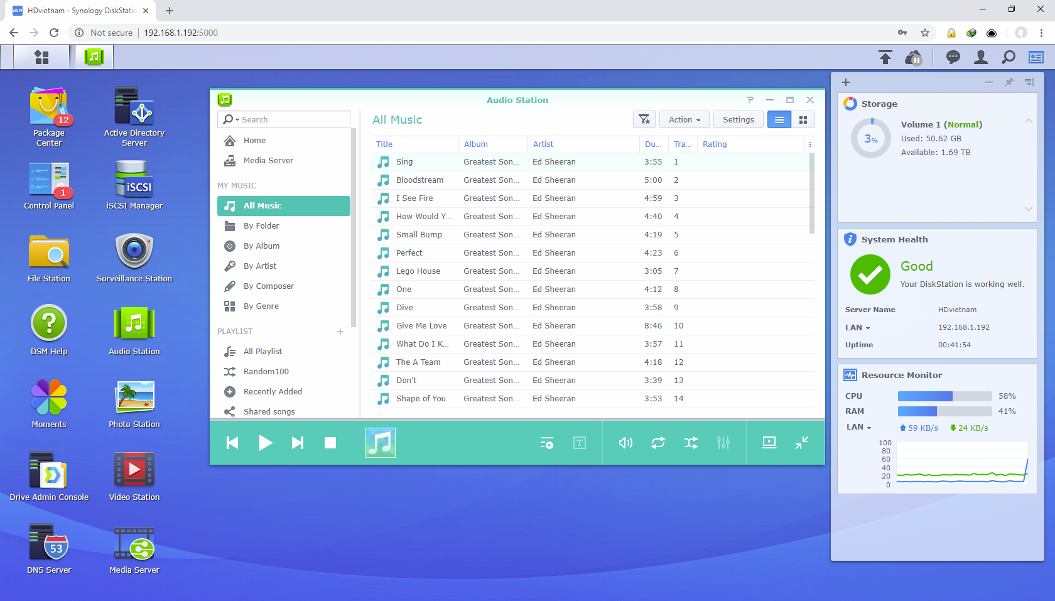Open DSM search magnifier icon
This screenshot has width=1055, height=601.
click(1009, 57)
